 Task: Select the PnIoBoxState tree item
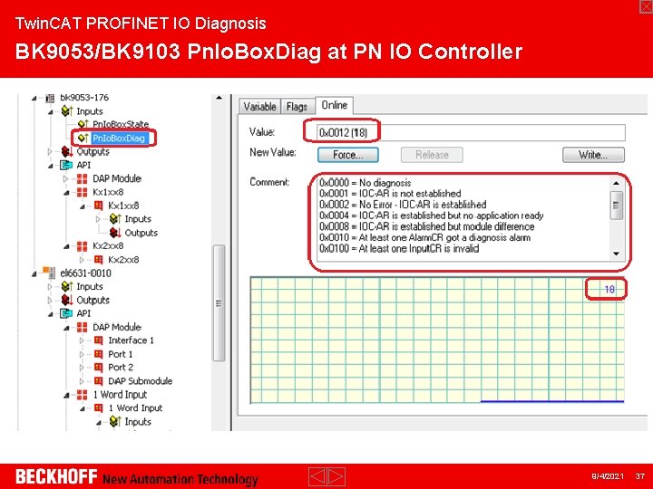pyautogui.click(x=121, y=124)
